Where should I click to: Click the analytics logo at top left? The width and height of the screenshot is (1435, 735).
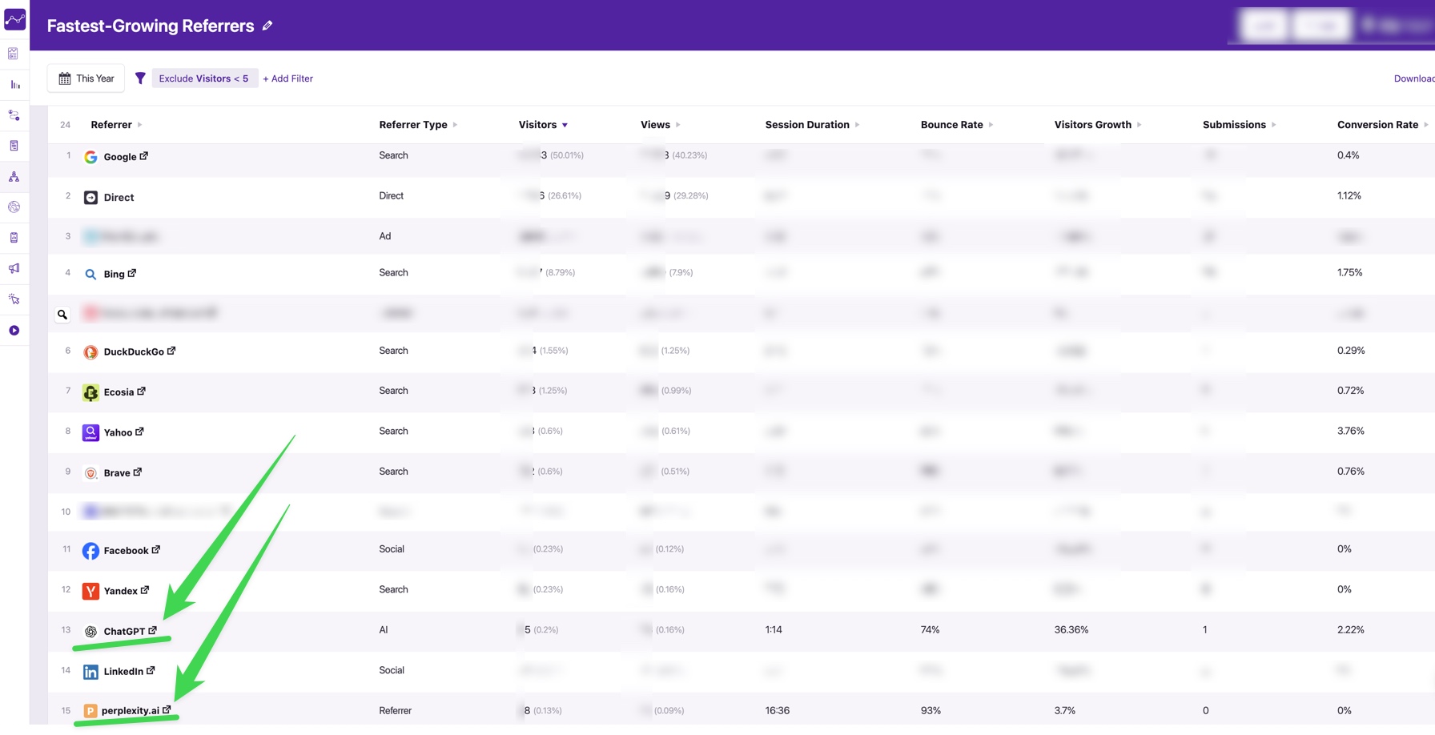[x=14, y=19]
